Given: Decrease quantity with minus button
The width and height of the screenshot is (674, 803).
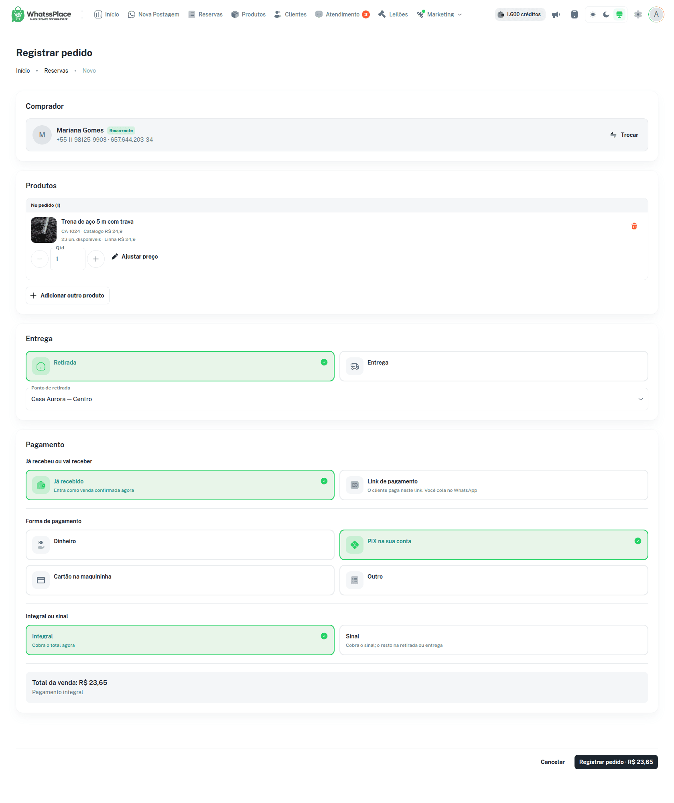Looking at the screenshot, I should pos(40,259).
